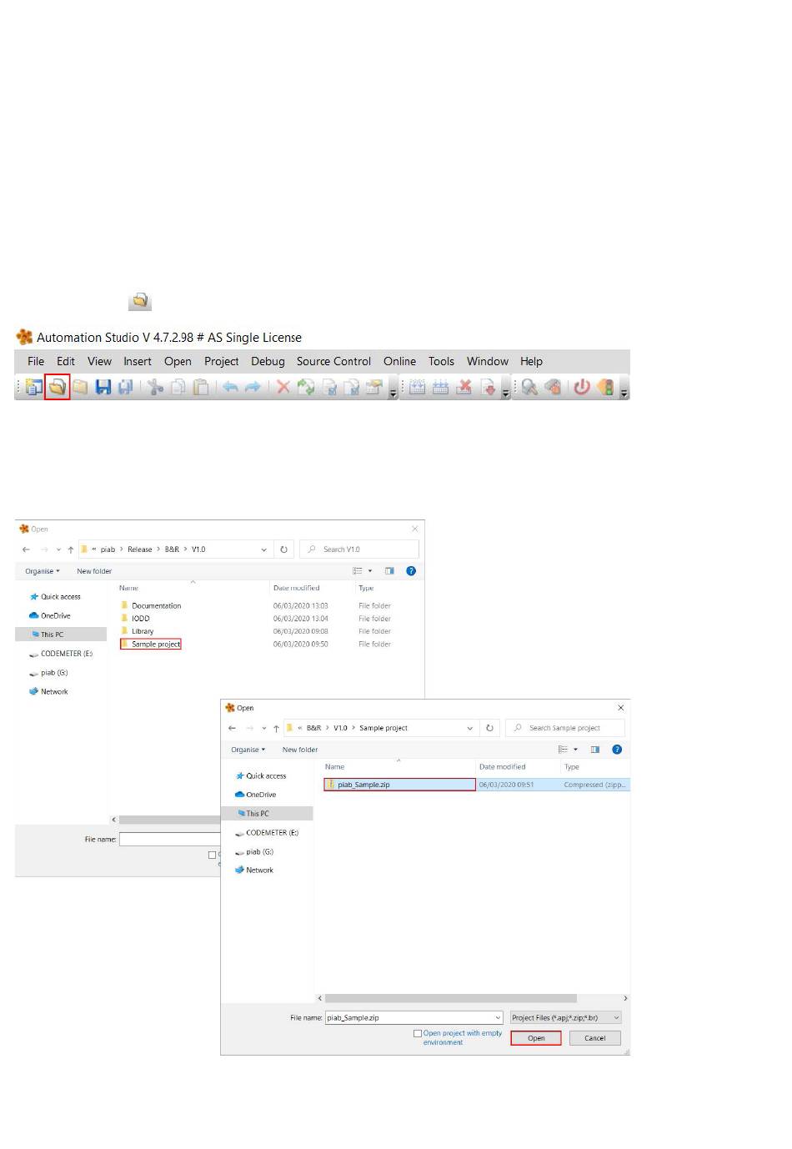
Task: Click the Paste clipboard toolbar icon
Action: pos(201,387)
